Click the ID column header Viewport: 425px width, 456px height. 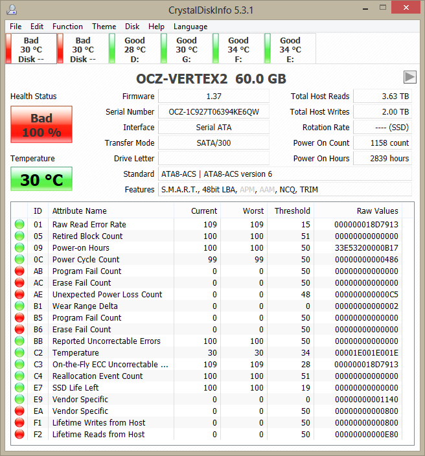pos(38,211)
